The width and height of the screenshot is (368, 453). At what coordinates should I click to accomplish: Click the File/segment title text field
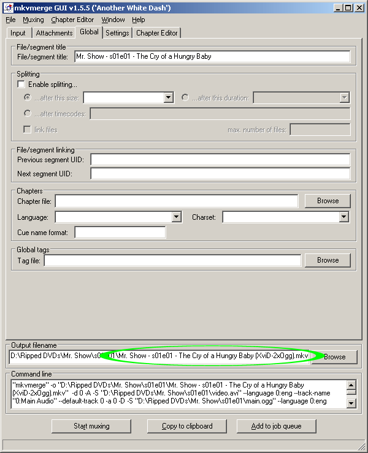coord(212,56)
